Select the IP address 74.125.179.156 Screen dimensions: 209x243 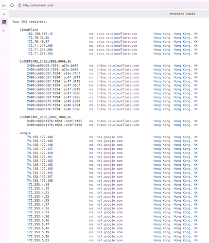[40, 173]
